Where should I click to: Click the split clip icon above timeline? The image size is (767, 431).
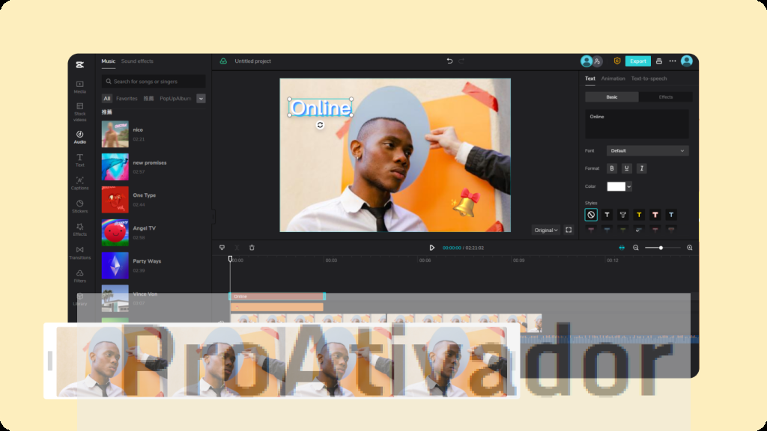(237, 247)
